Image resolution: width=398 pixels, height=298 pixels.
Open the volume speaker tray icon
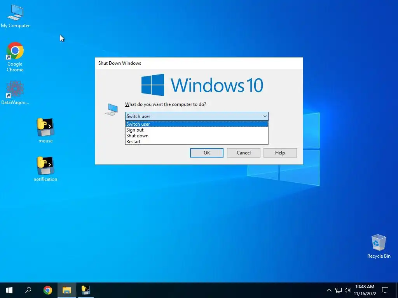347,290
